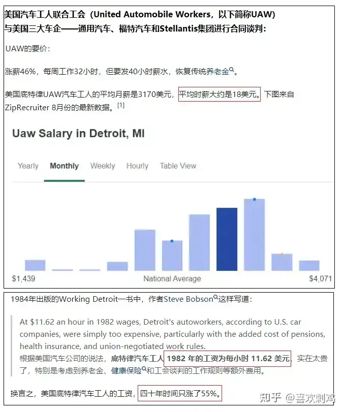Image resolution: width=344 pixels, height=412 pixels.
Task: Click the tallest bar in the chart
Action: (255, 235)
